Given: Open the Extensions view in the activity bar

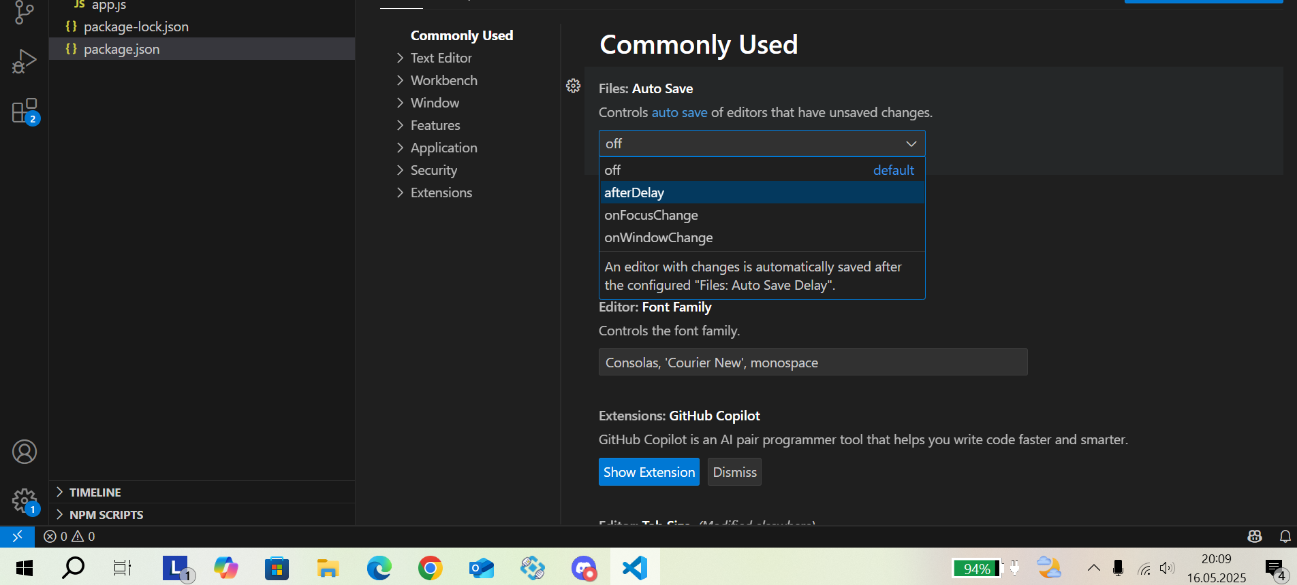Looking at the screenshot, I should tap(25, 111).
